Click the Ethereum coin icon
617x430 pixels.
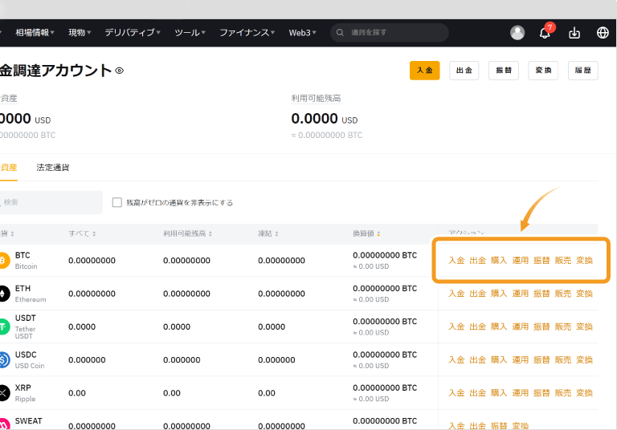[x=2, y=294]
